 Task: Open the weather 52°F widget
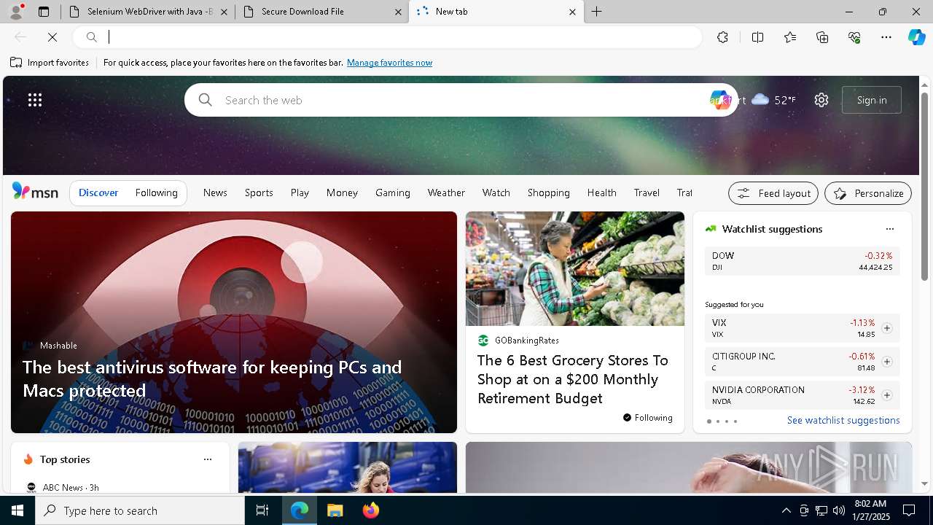pos(773,100)
